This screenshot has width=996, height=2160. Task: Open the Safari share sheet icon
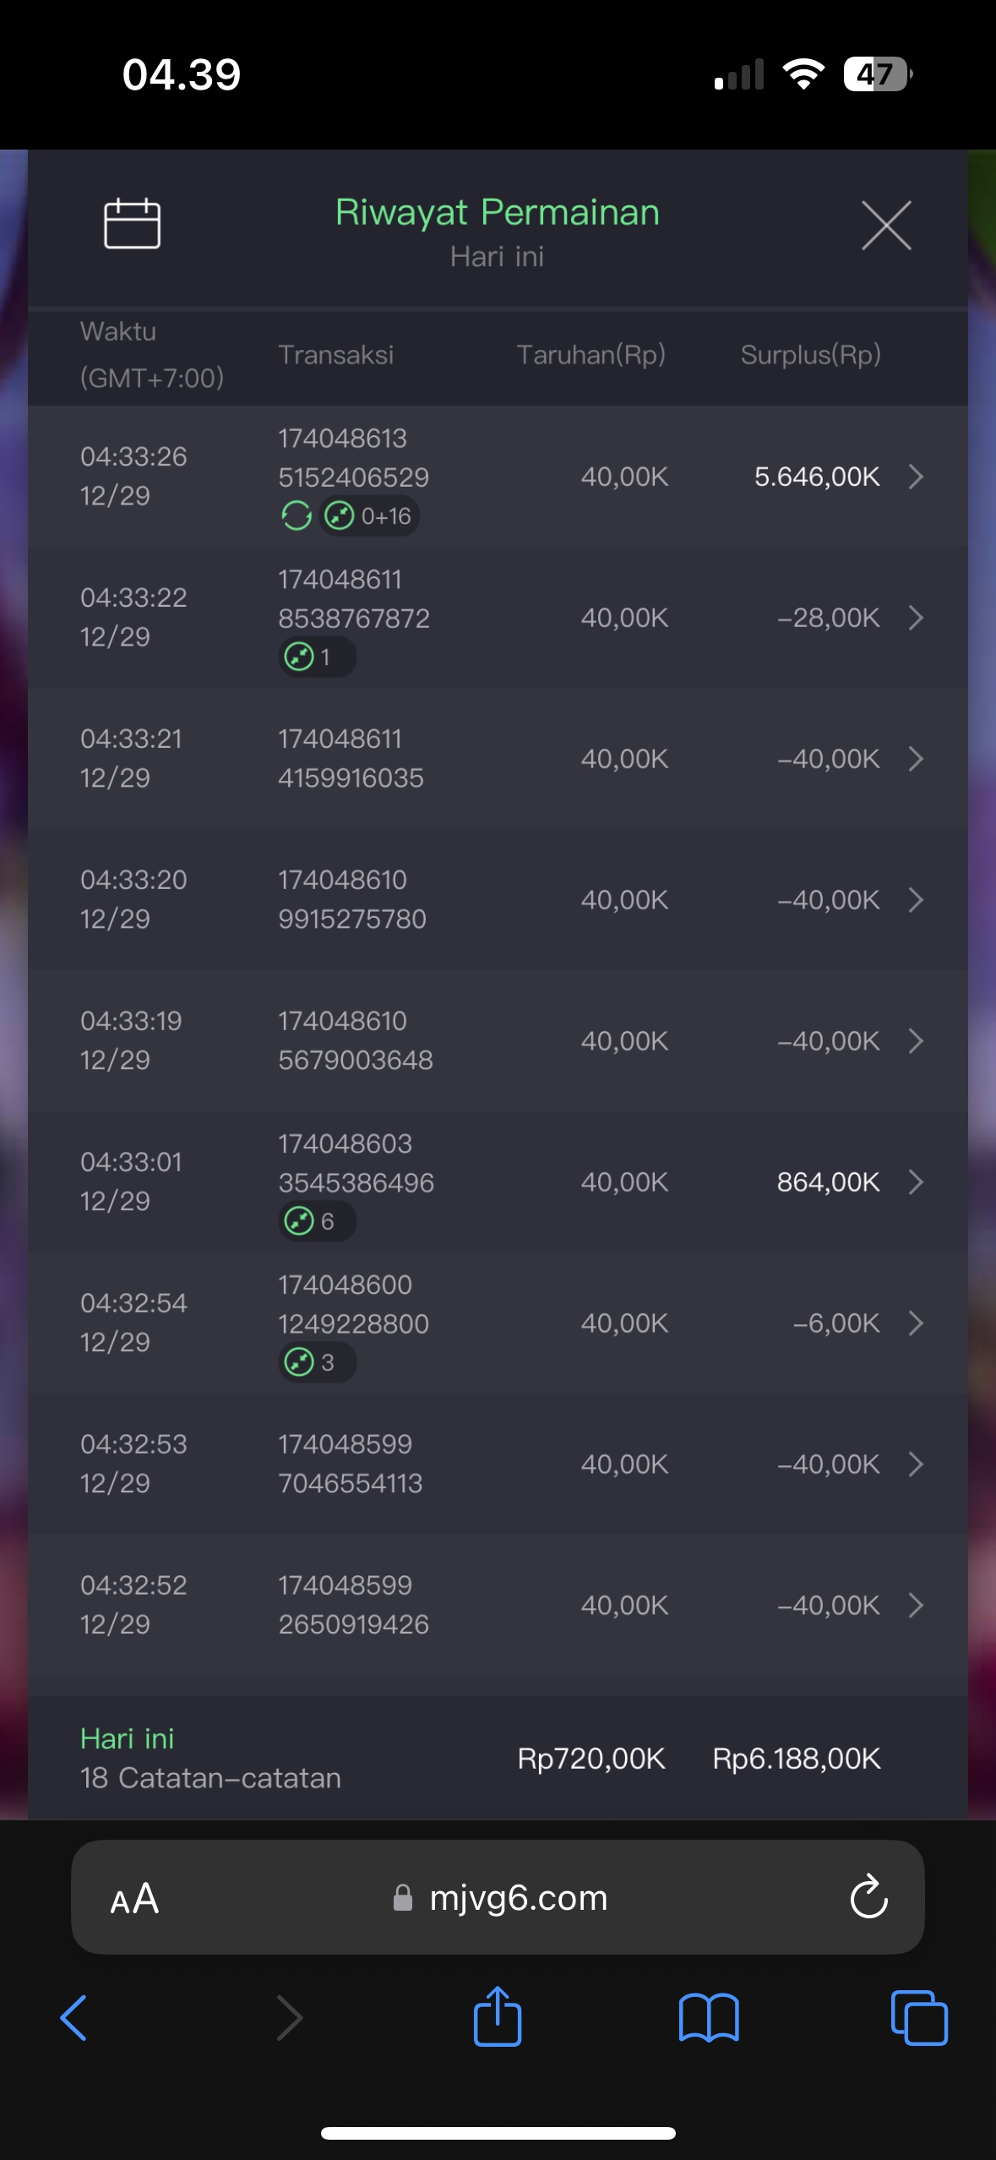click(x=498, y=2017)
